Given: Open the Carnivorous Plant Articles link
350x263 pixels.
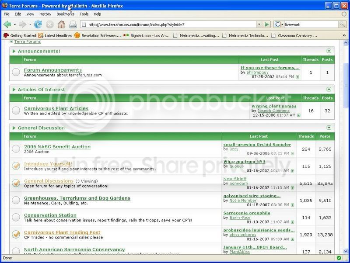Looking at the screenshot, I should tap(56, 108).
